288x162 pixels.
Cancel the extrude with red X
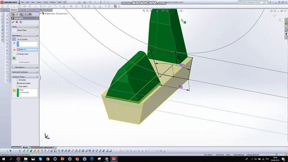pos(17,22)
